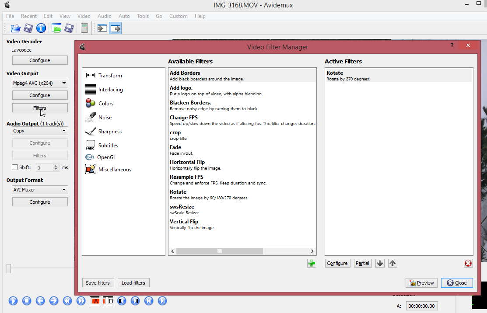
Task: Set marker A on the timeline
Action: click(x=95, y=301)
